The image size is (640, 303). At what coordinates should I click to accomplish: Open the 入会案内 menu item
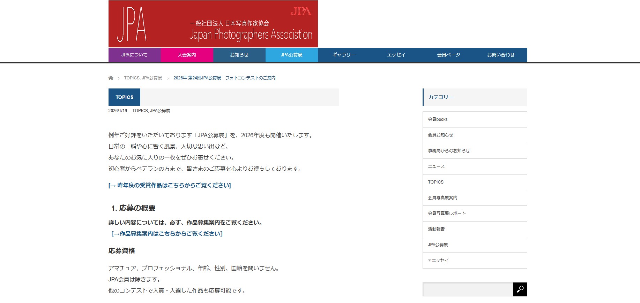[187, 55]
